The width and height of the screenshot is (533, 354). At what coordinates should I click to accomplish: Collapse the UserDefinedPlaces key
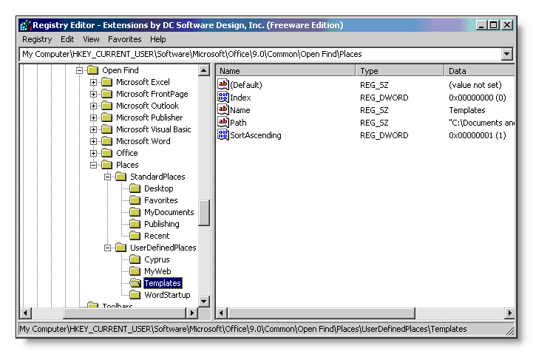pos(107,248)
